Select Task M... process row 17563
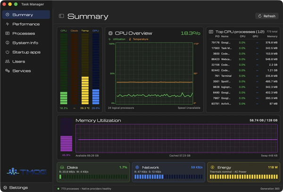 pos(243,48)
